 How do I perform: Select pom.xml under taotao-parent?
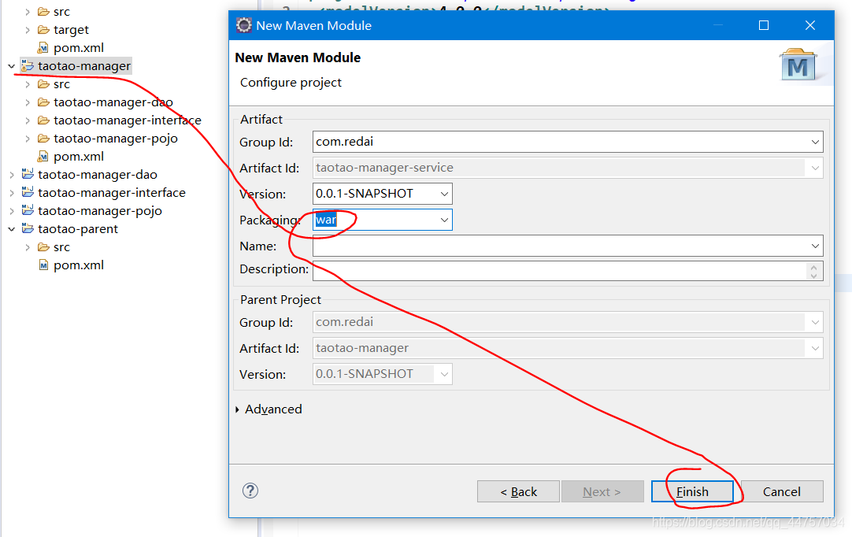point(79,265)
